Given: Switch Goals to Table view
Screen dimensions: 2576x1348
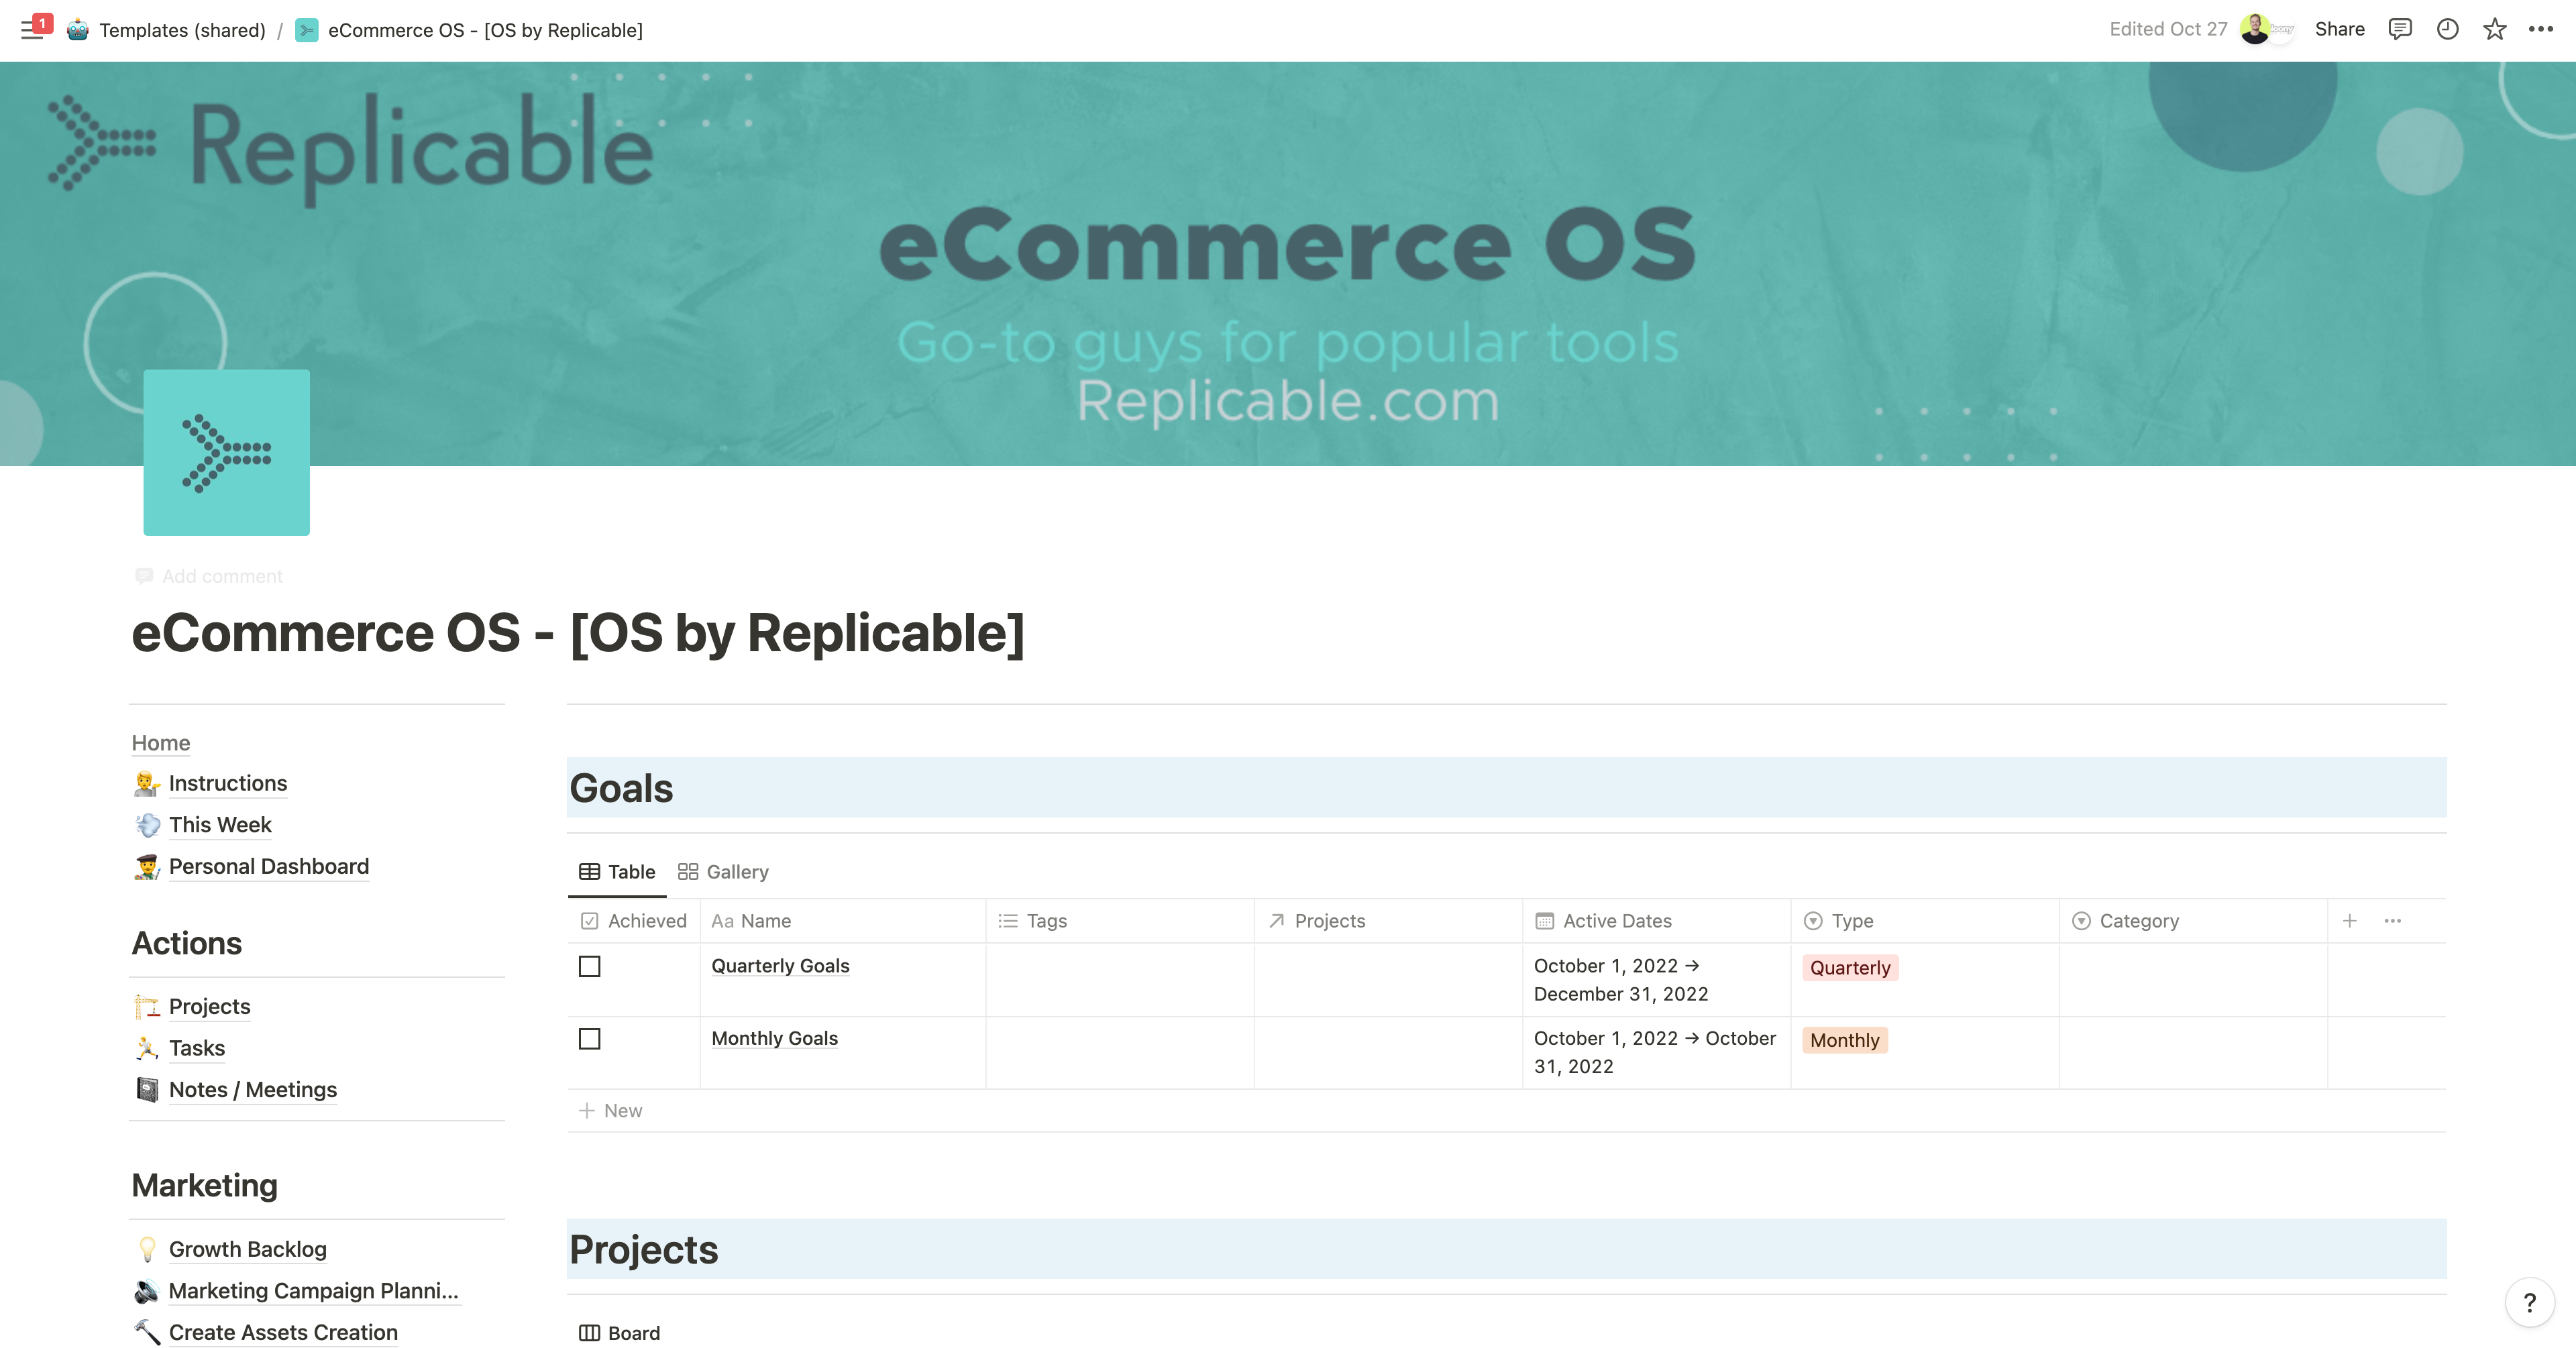Looking at the screenshot, I should [617, 871].
